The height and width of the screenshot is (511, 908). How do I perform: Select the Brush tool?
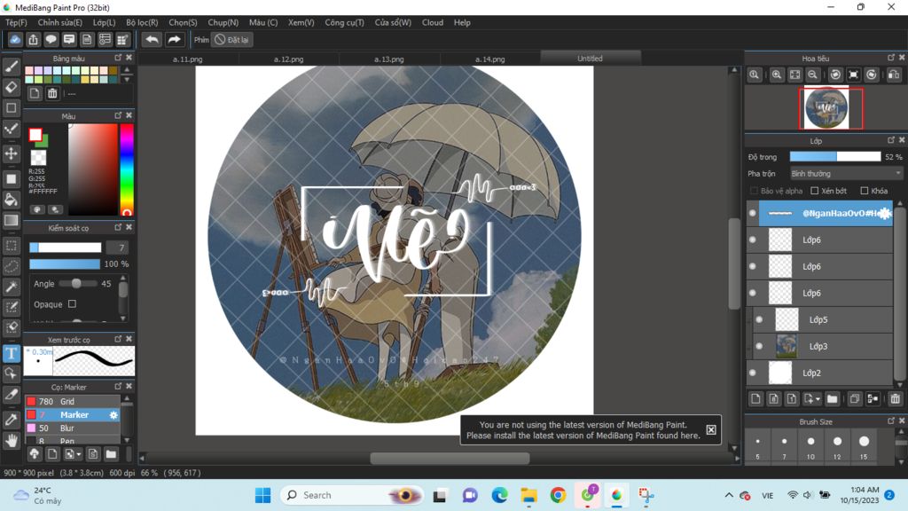pos(11,67)
